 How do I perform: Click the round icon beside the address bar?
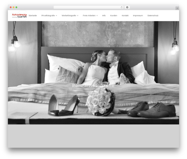(x=127, y=8)
